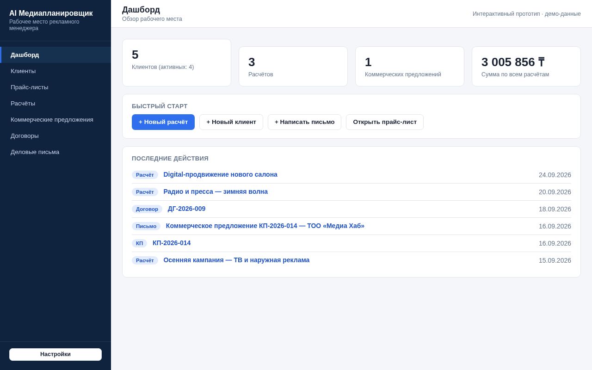Open the letter Коммерческое предложение КП-2026-014

tap(265, 226)
